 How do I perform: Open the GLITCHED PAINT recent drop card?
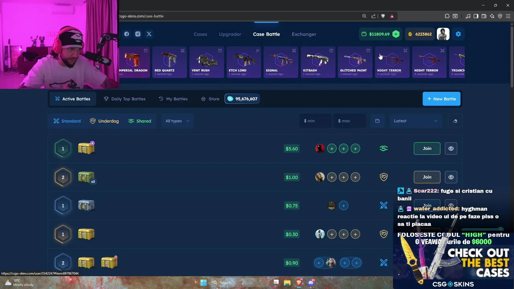click(355, 62)
